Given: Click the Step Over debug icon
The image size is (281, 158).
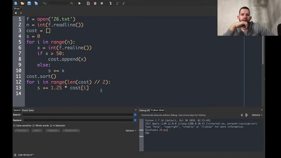Looking at the screenshot, I should [x=117, y=3].
